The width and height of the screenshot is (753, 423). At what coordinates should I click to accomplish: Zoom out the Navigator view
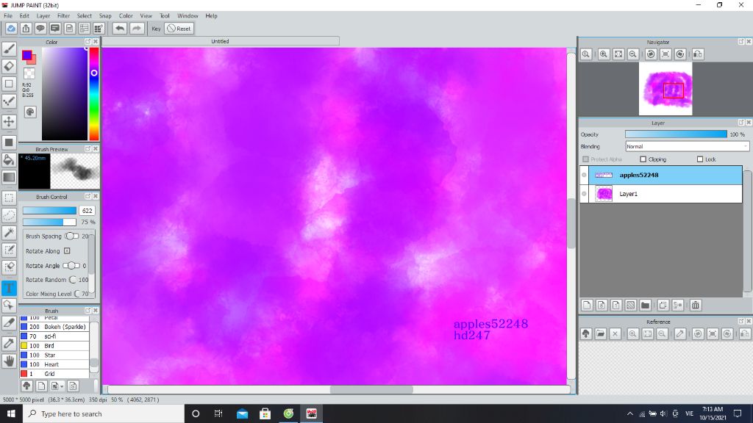(x=633, y=54)
